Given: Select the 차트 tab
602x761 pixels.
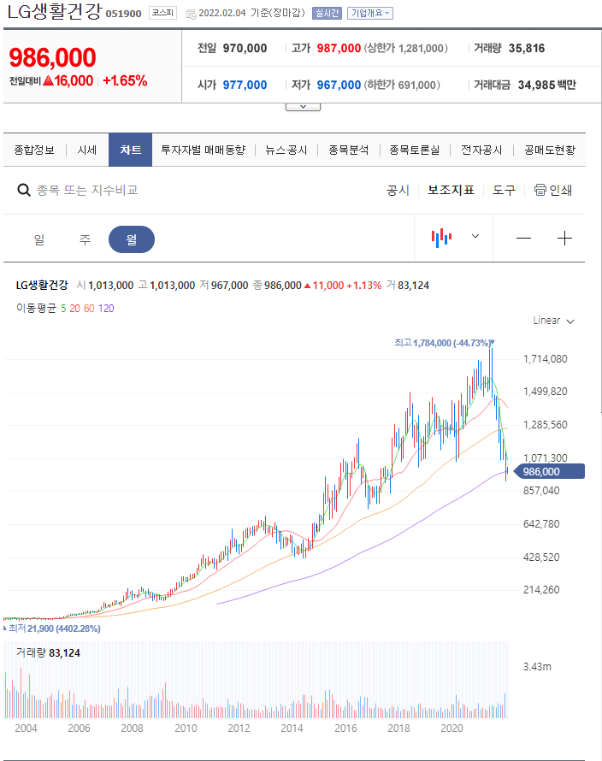Looking at the screenshot, I should click(131, 150).
